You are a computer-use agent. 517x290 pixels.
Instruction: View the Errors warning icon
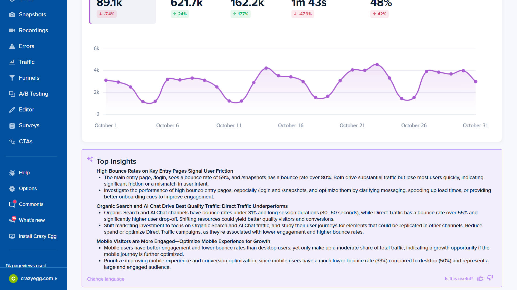[x=12, y=46]
